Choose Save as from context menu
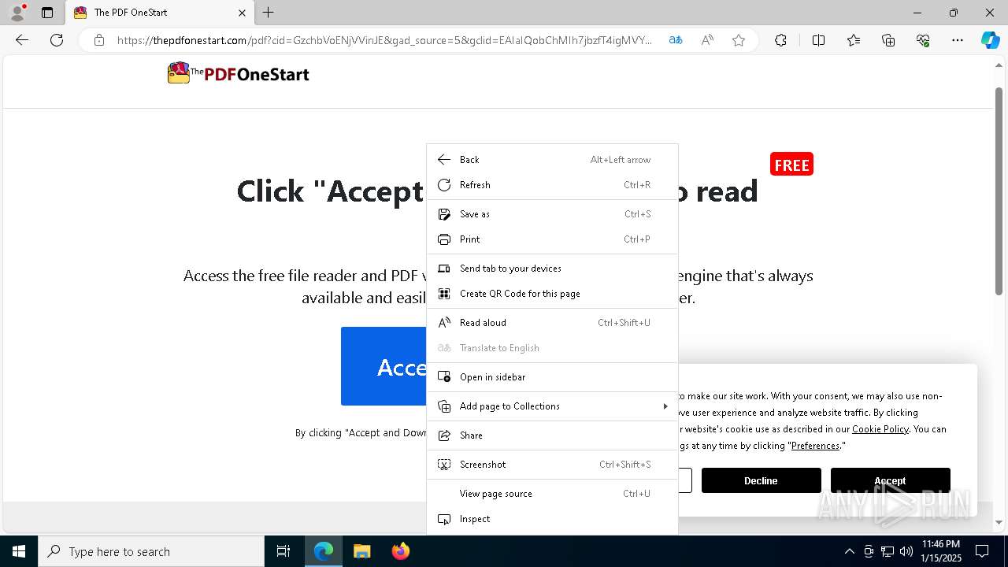 (x=552, y=214)
